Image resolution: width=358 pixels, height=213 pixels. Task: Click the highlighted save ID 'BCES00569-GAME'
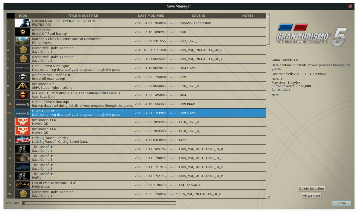click(198, 113)
